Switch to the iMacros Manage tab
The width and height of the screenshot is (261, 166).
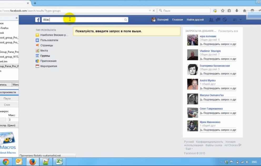16,85
